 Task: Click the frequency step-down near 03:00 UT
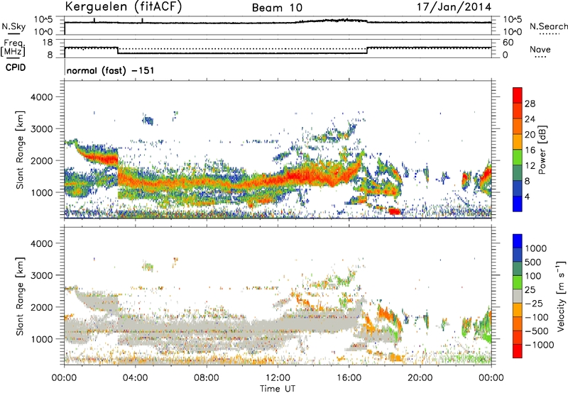(118, 50)
